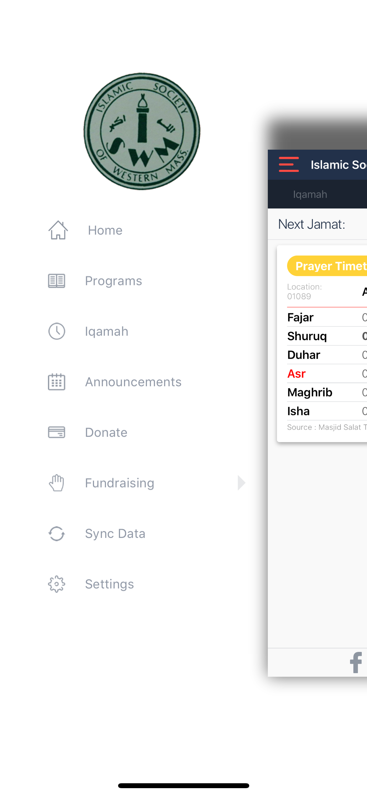
Task: Choose Sync Data from the menu
Action: 115,534
